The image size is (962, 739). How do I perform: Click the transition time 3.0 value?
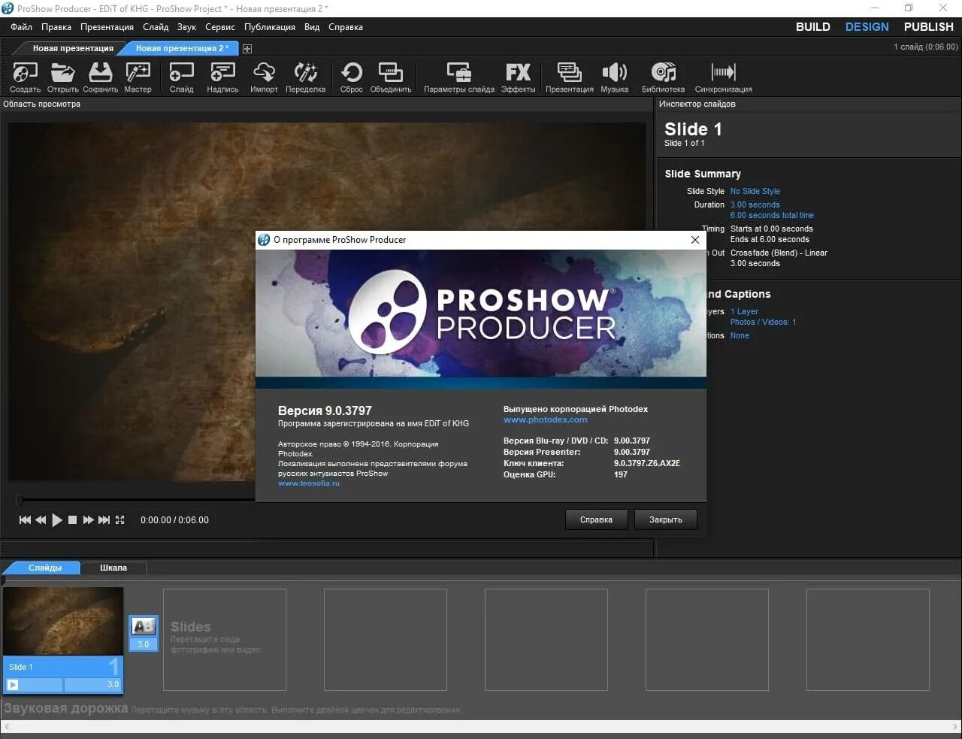coord(143,644)
